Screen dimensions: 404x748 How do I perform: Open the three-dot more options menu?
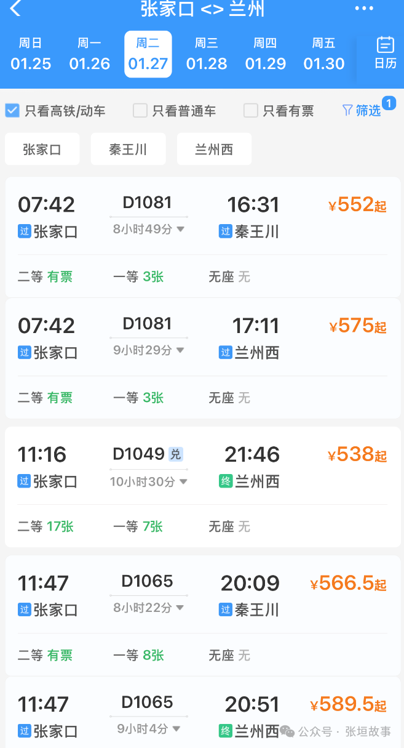coord(364,9)
